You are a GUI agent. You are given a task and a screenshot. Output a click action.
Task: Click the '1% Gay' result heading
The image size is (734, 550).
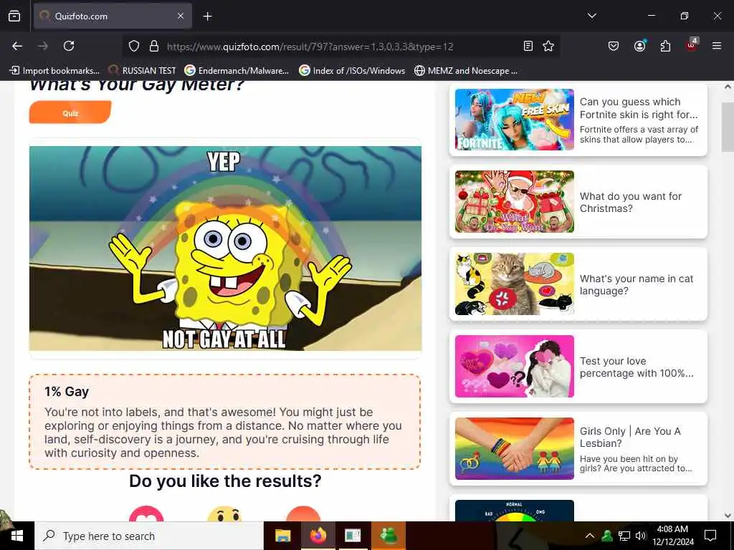tap(67, 392)
